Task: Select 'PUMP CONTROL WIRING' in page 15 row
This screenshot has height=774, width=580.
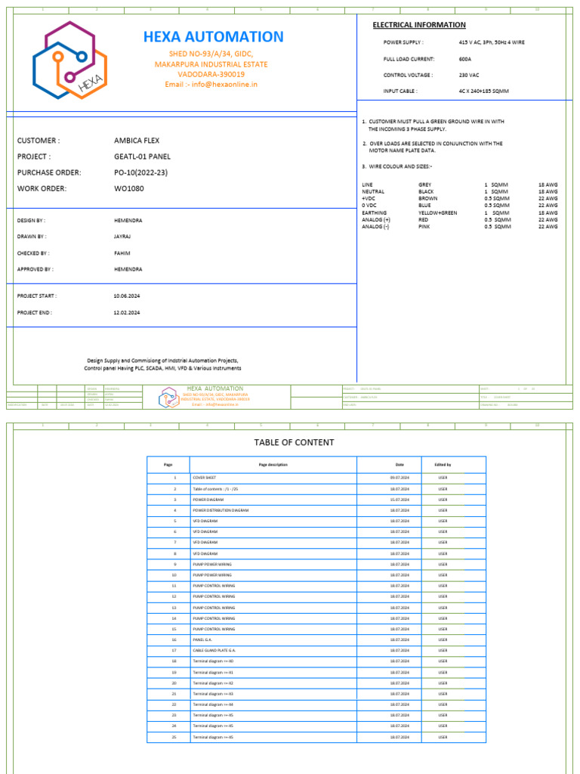Action: [214, 630]
